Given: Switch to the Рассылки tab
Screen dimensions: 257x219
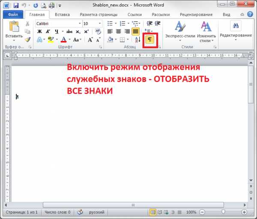Looking at the screenshot, I should (x=161, y=15).
